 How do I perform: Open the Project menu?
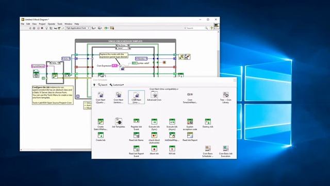click(x=42, y=24)
